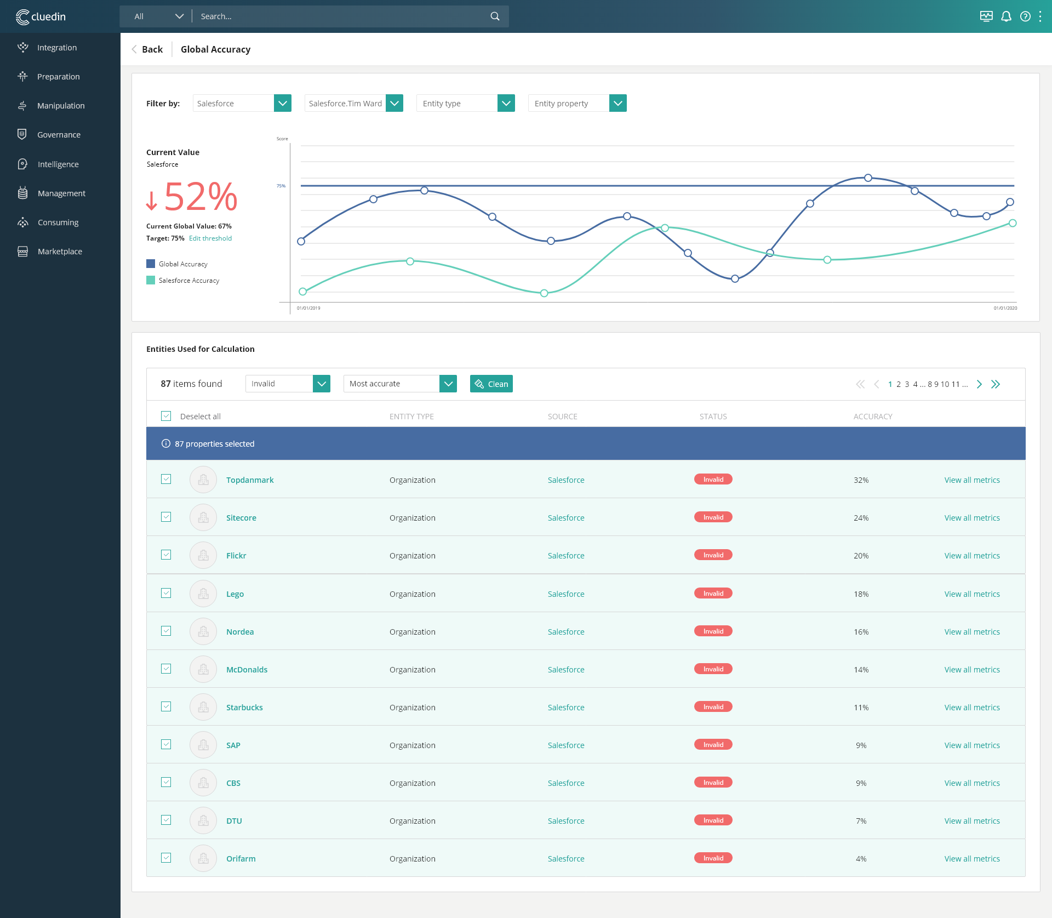Uncheck the SAP row checkbox
The height and width of the screenshot is (918, 1052).
(166, 744)
